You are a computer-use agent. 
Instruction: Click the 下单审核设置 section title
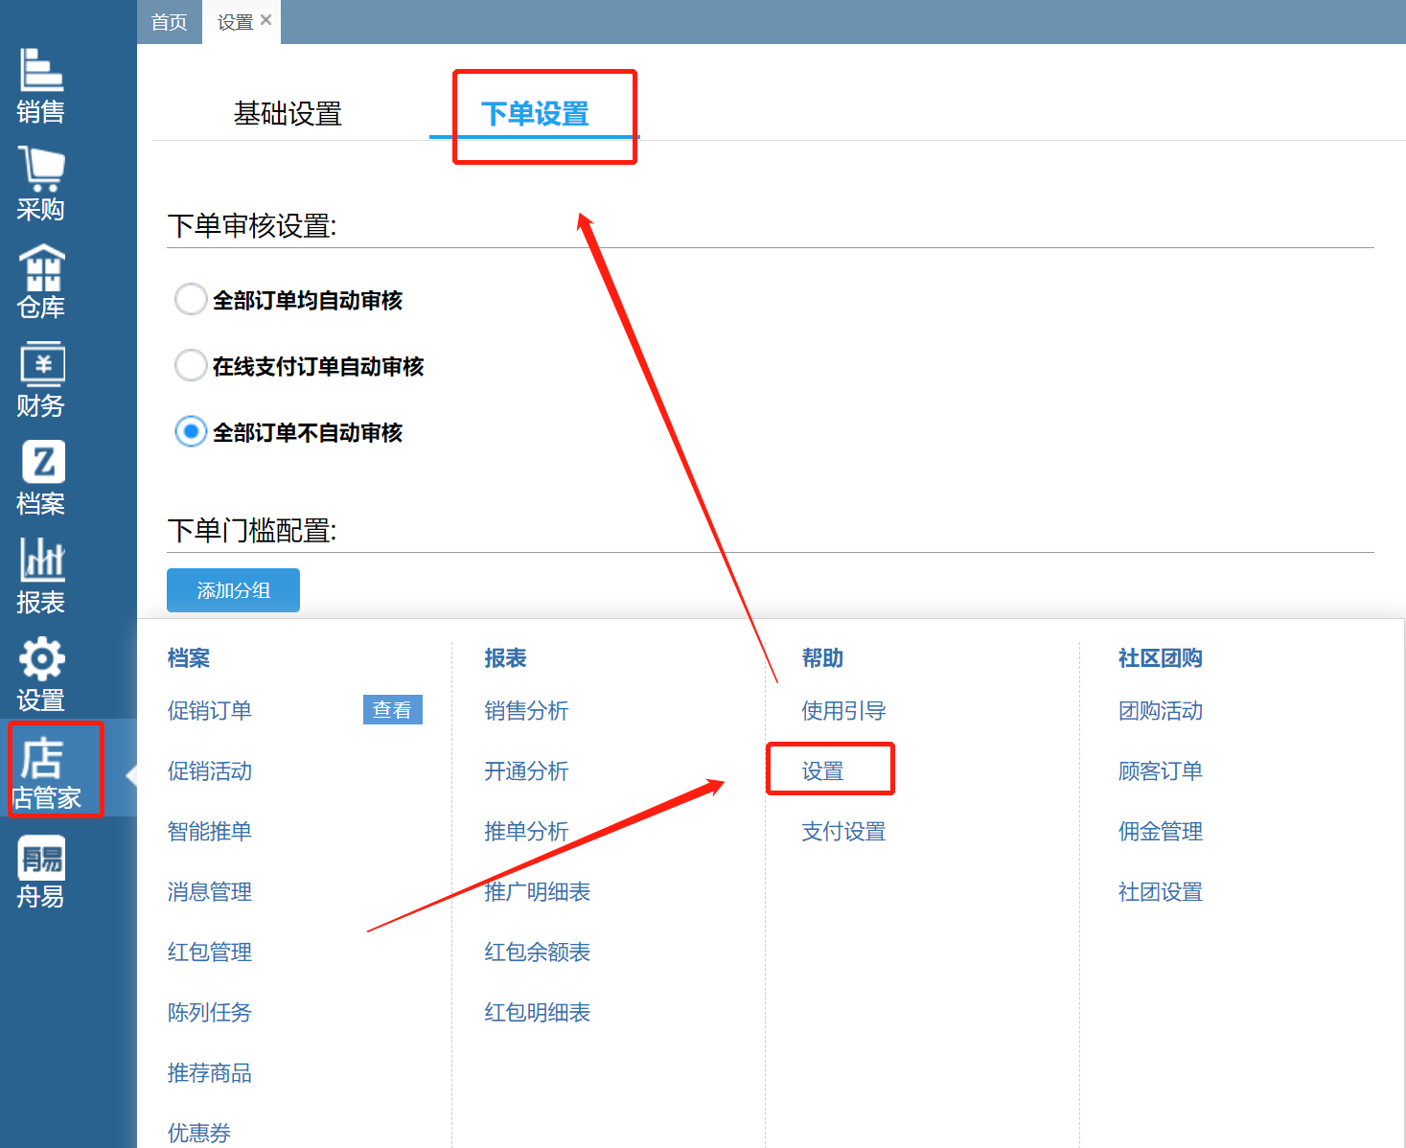252,226
